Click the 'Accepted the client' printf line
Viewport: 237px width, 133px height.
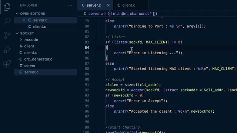(164, 112)
